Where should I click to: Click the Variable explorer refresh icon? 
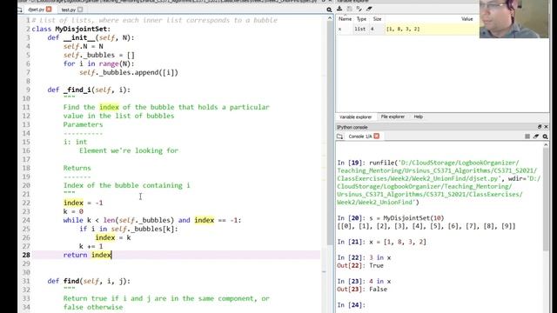[x=359, y=9]
